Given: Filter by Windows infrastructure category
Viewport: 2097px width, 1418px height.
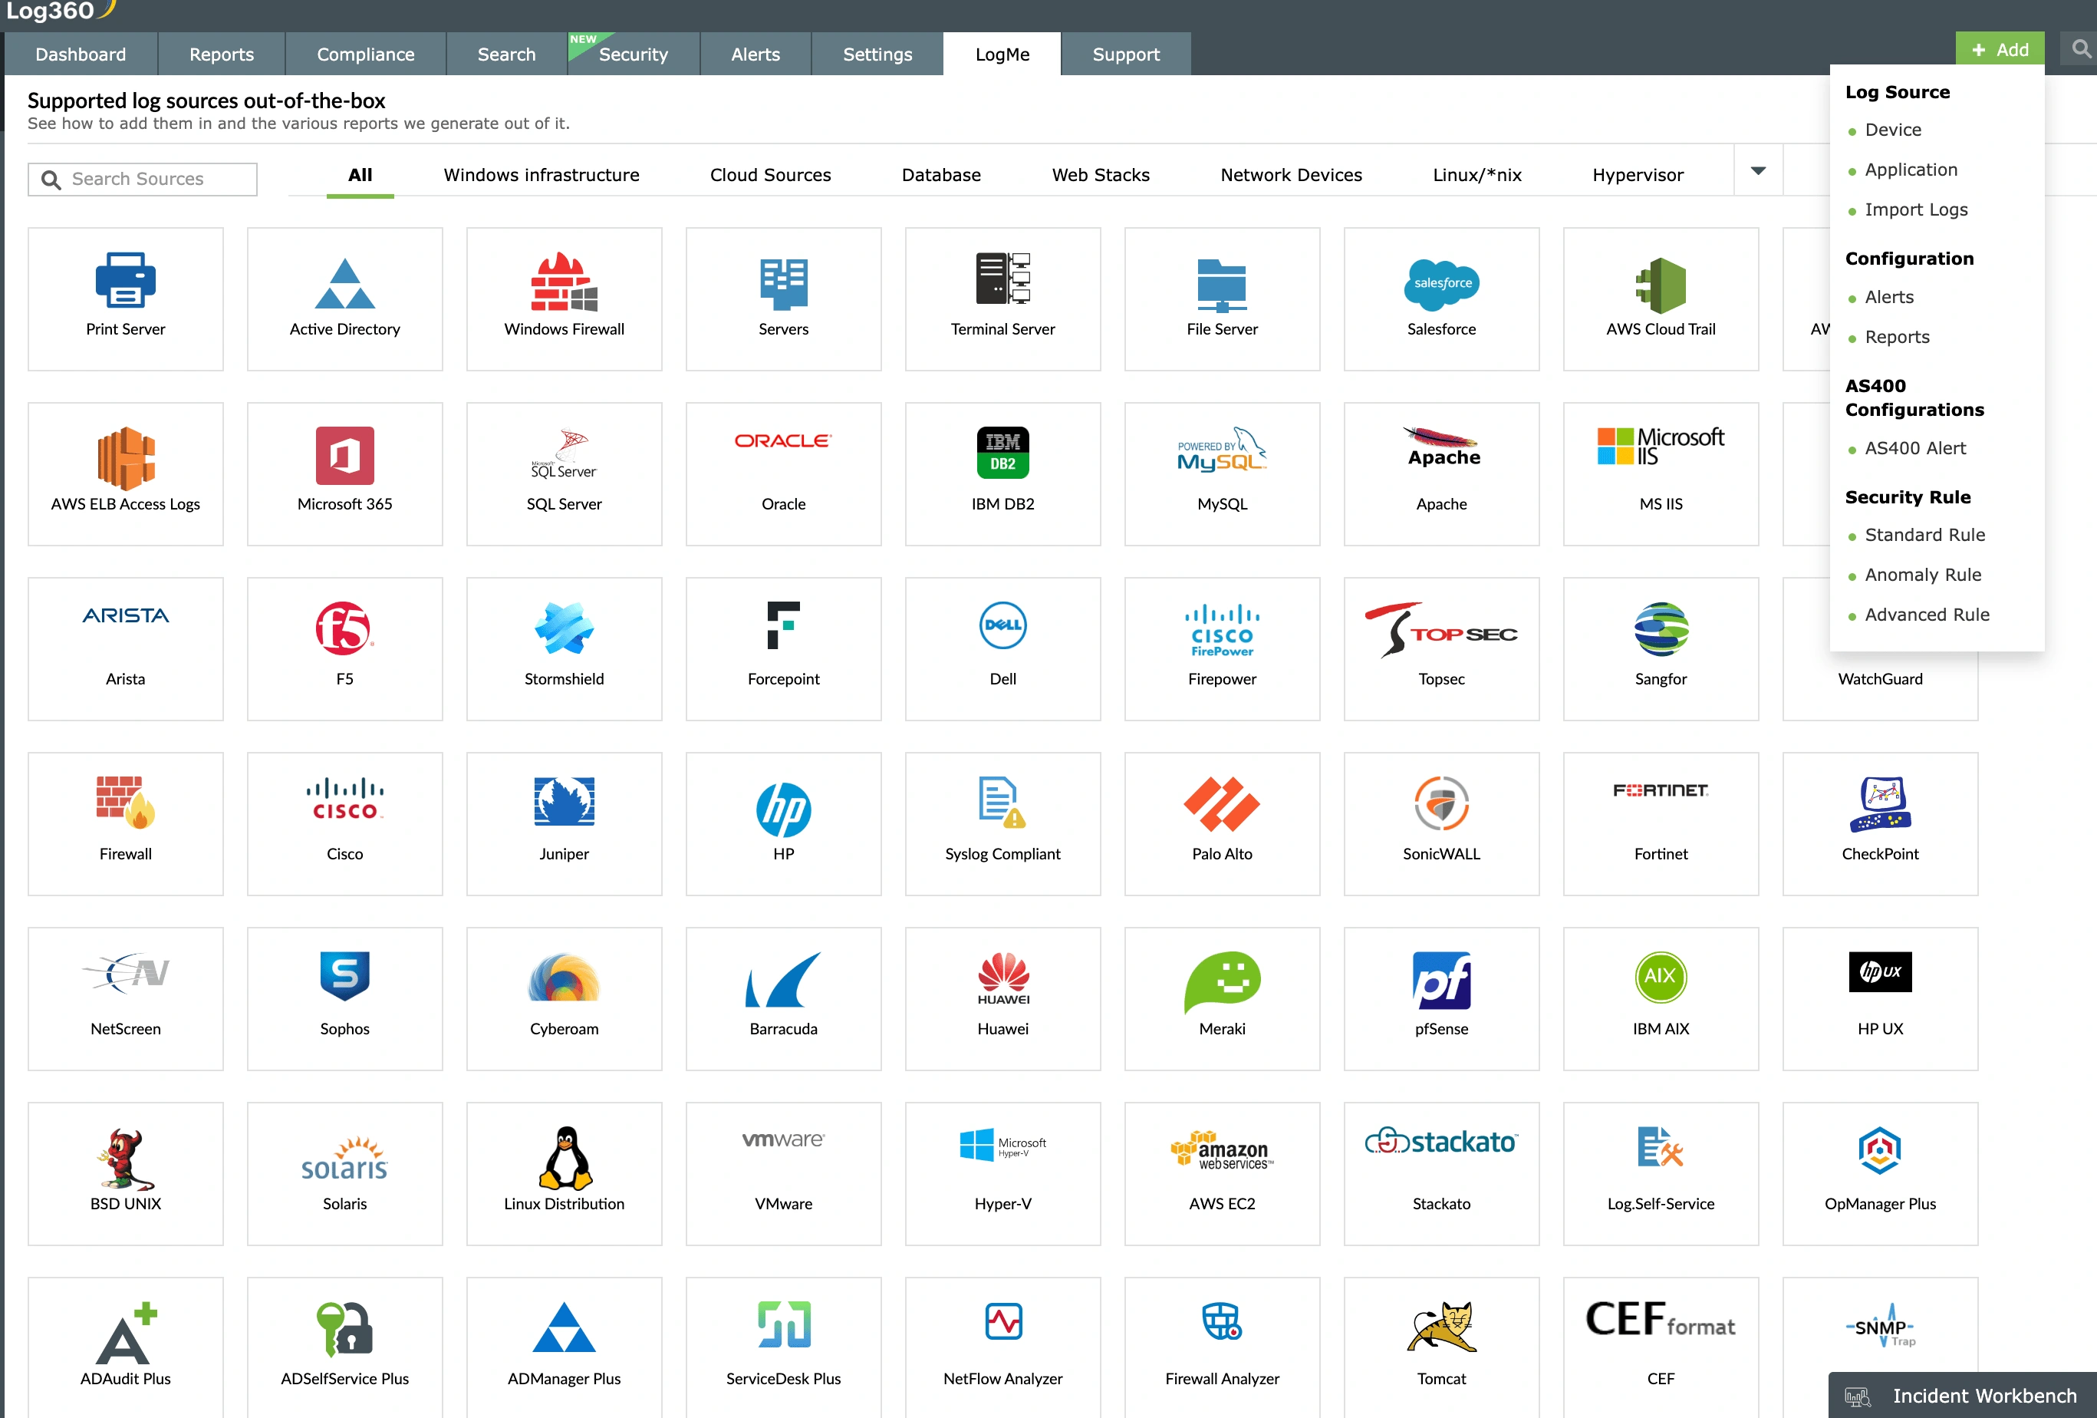Looking at the screenshot, I should 542,175.
